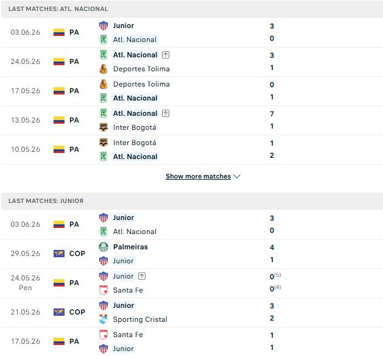
Task: Click Colombia flag icon on 10.05.26 row
Action: (x=59, y=149)
